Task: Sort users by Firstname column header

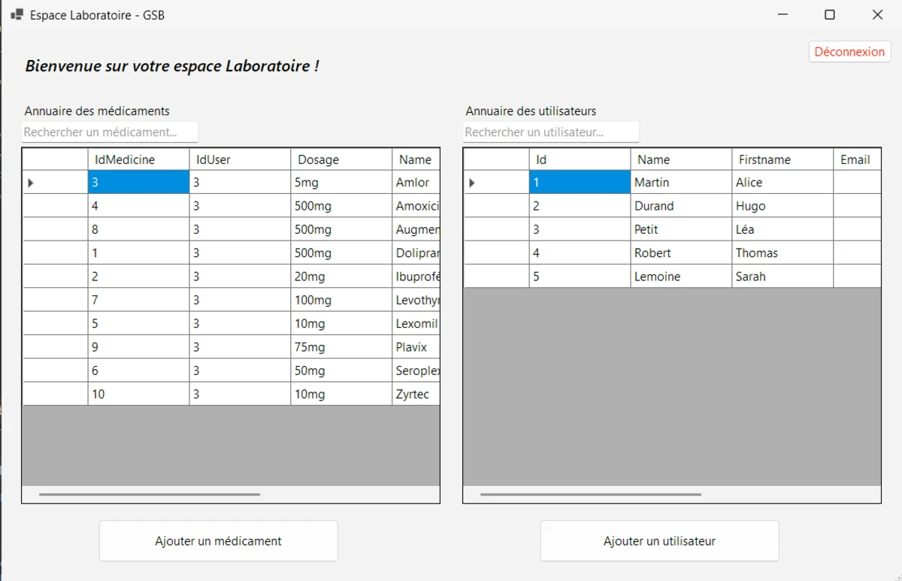Action: (782, 159)
